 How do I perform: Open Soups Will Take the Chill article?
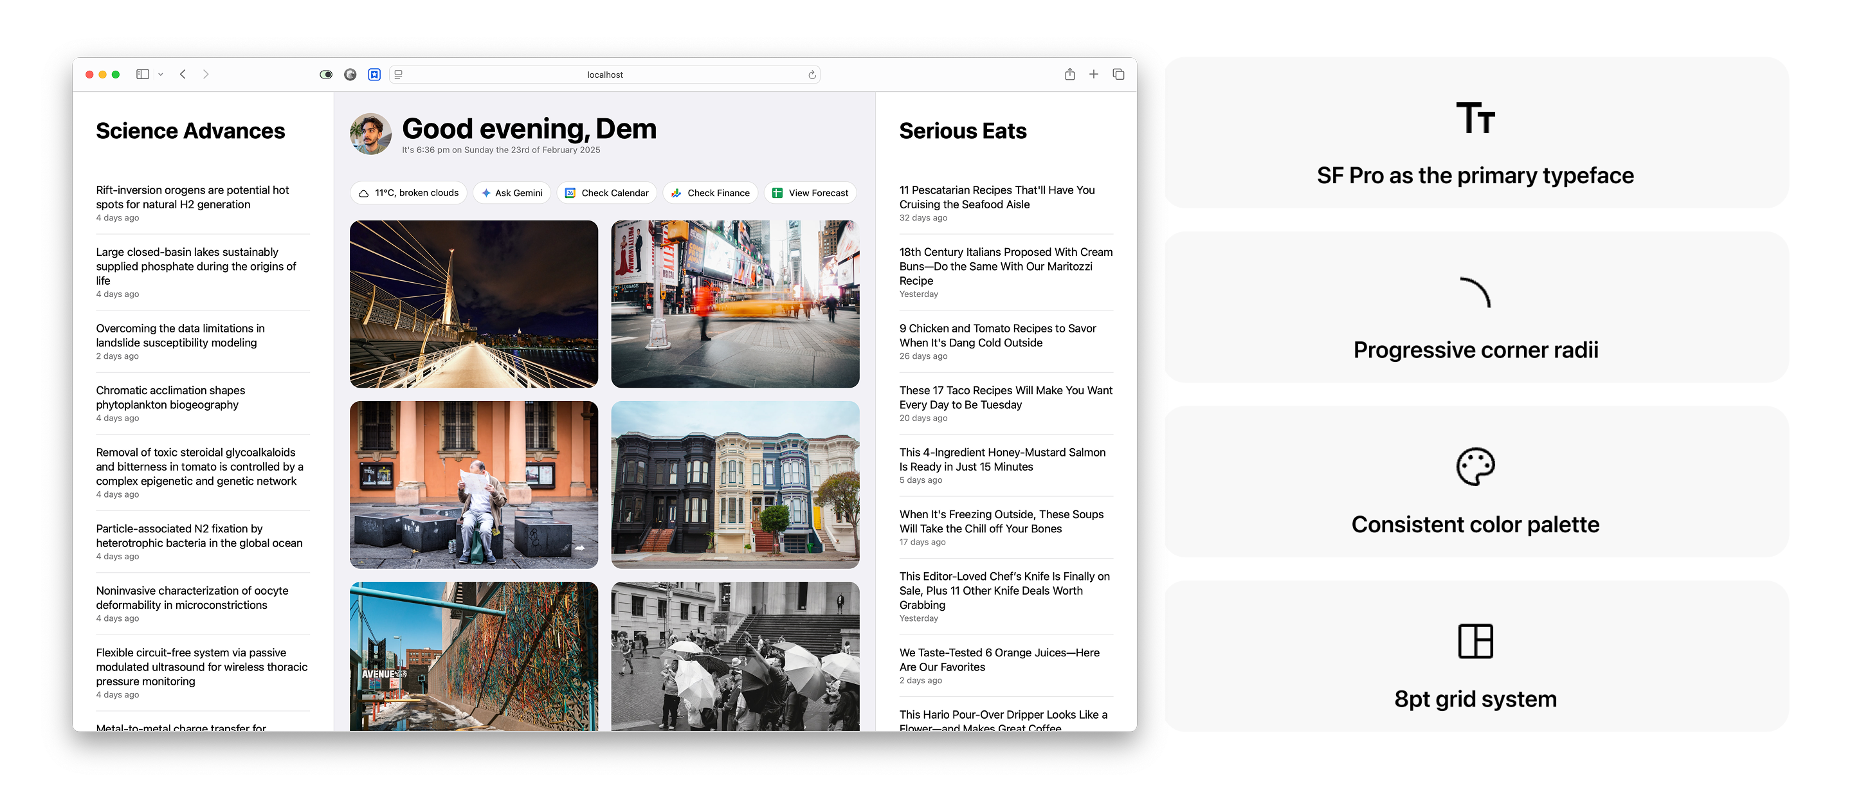(1006, 528)
